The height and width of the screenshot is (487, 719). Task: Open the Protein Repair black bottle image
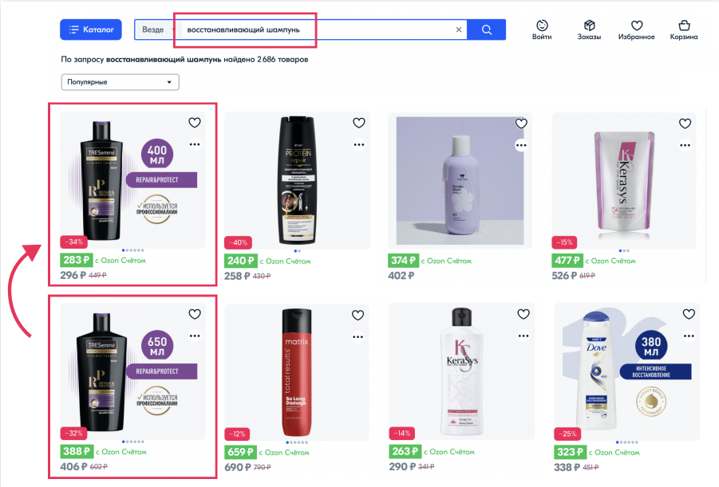click(x=297, y=180)
